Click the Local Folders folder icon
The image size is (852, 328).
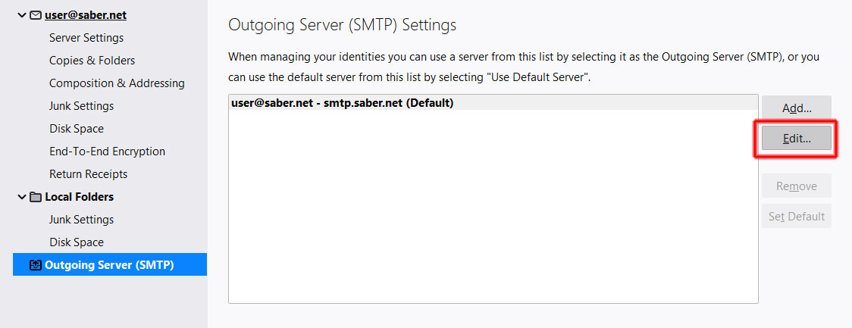[36, 197]
